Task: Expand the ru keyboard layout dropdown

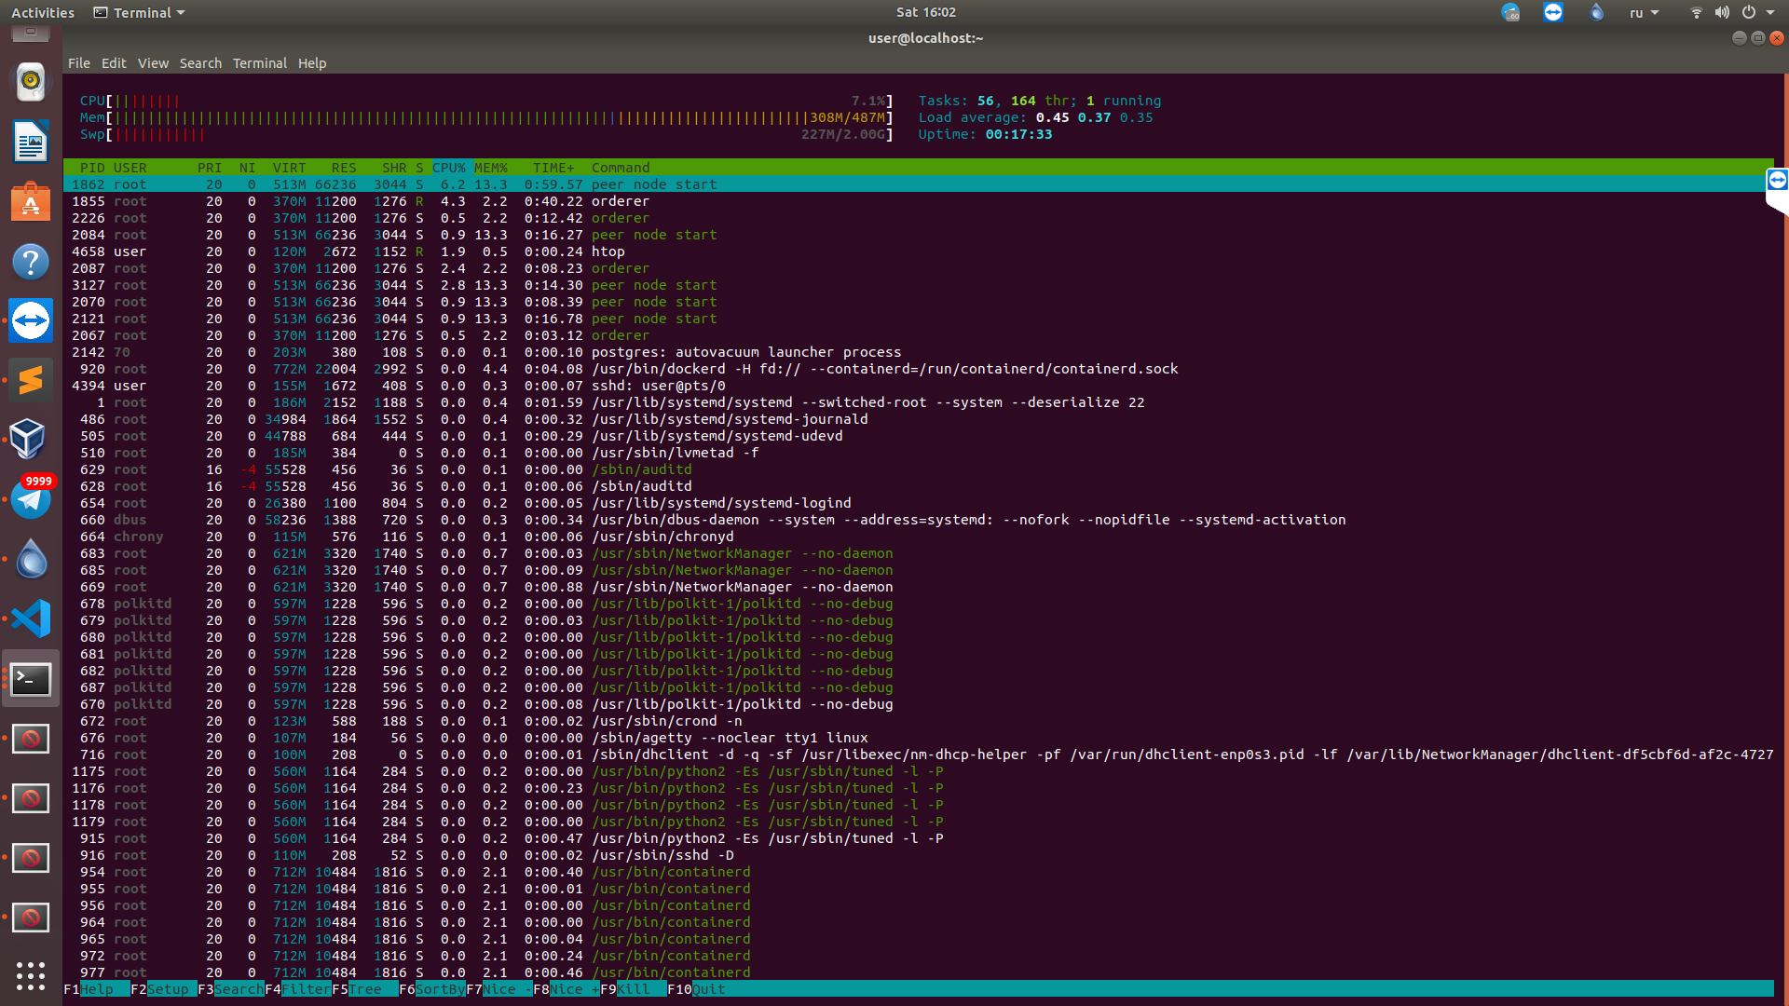Action: pyautogui.click(x=1644, y=13)
